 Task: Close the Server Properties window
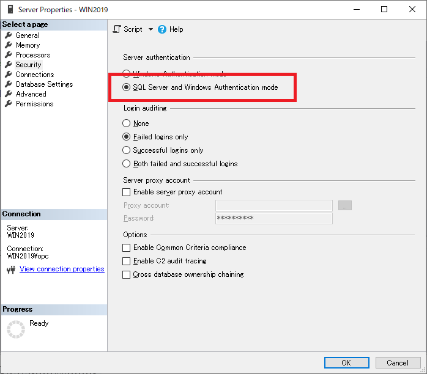(x=412, y=9)
